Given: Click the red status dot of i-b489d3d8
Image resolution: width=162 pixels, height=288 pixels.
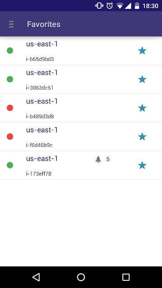Looking at the screenshot, I should click(10, 108).
